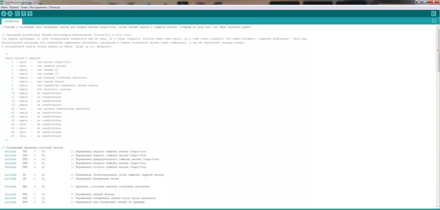Click the scrollbar up arrow
The image size is (440, 210).
click(438, 27)
